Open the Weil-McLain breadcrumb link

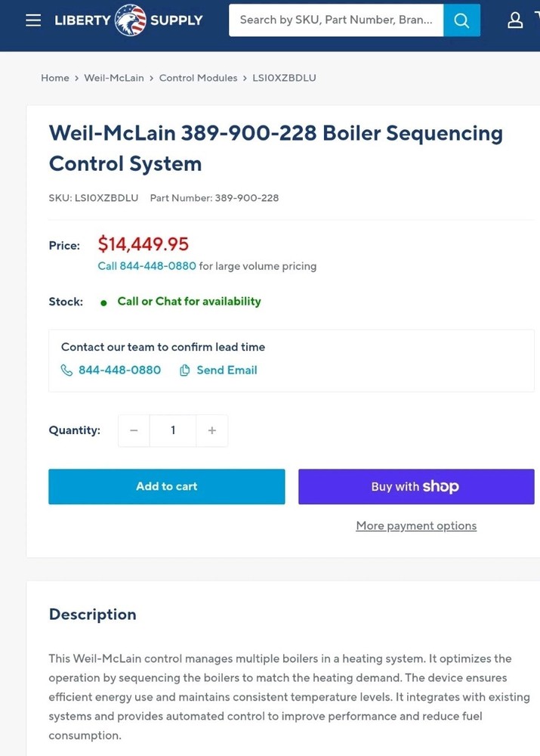pos(113,77)
